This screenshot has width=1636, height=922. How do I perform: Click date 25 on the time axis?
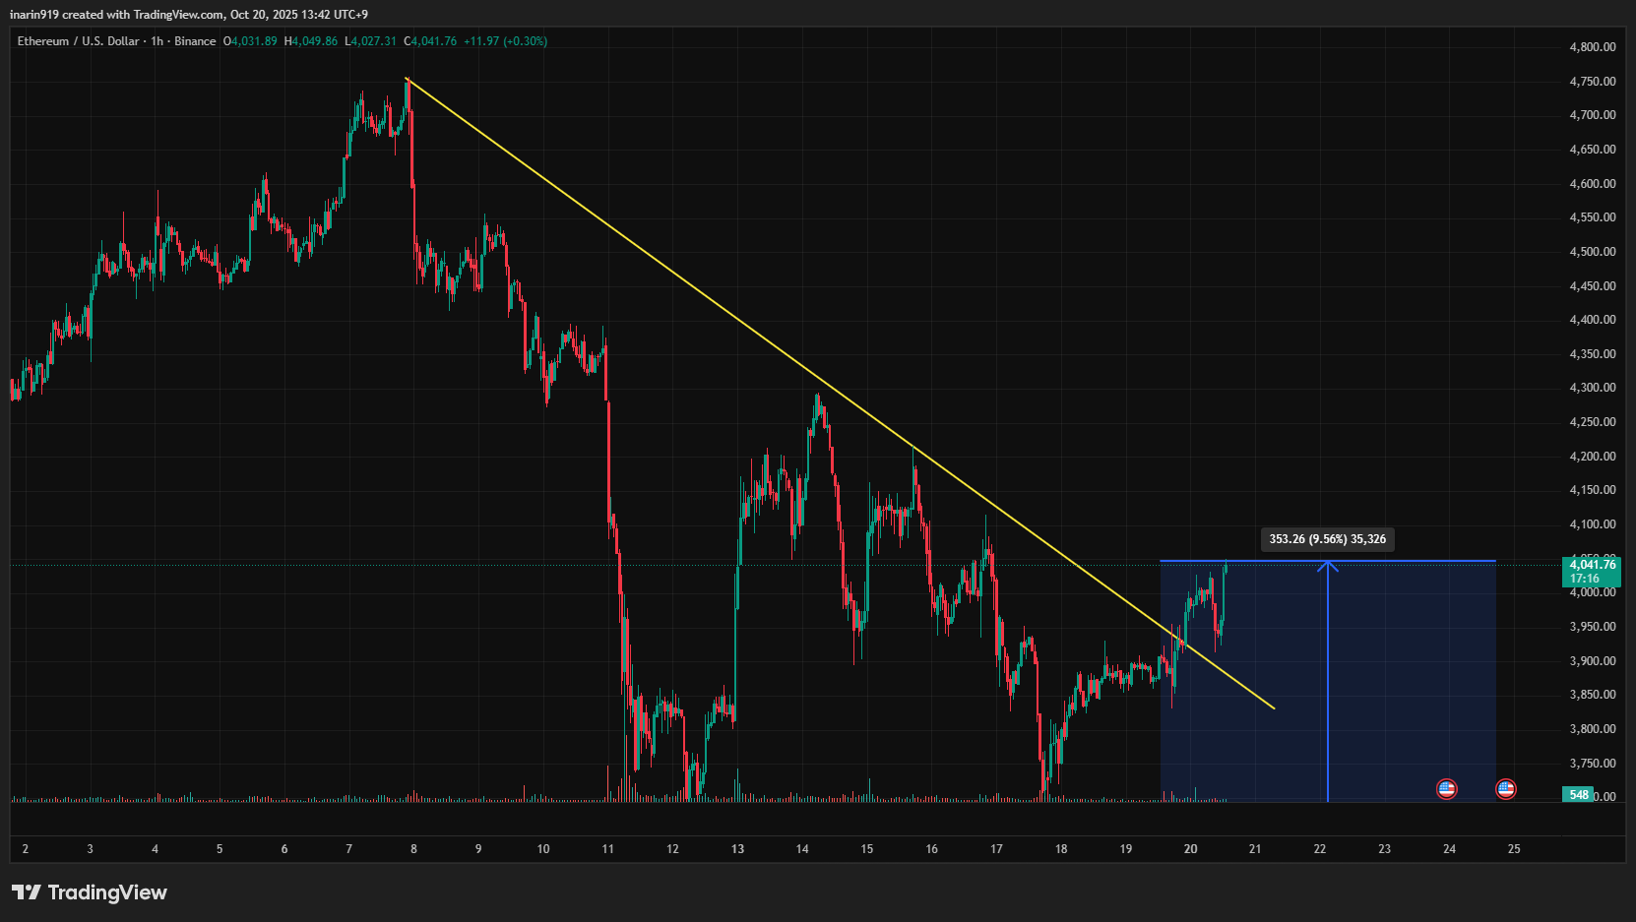pos(1514,849)
